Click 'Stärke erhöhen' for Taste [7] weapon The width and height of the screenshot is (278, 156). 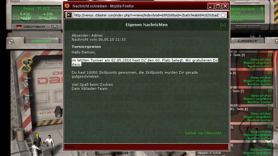pos(261,96)
